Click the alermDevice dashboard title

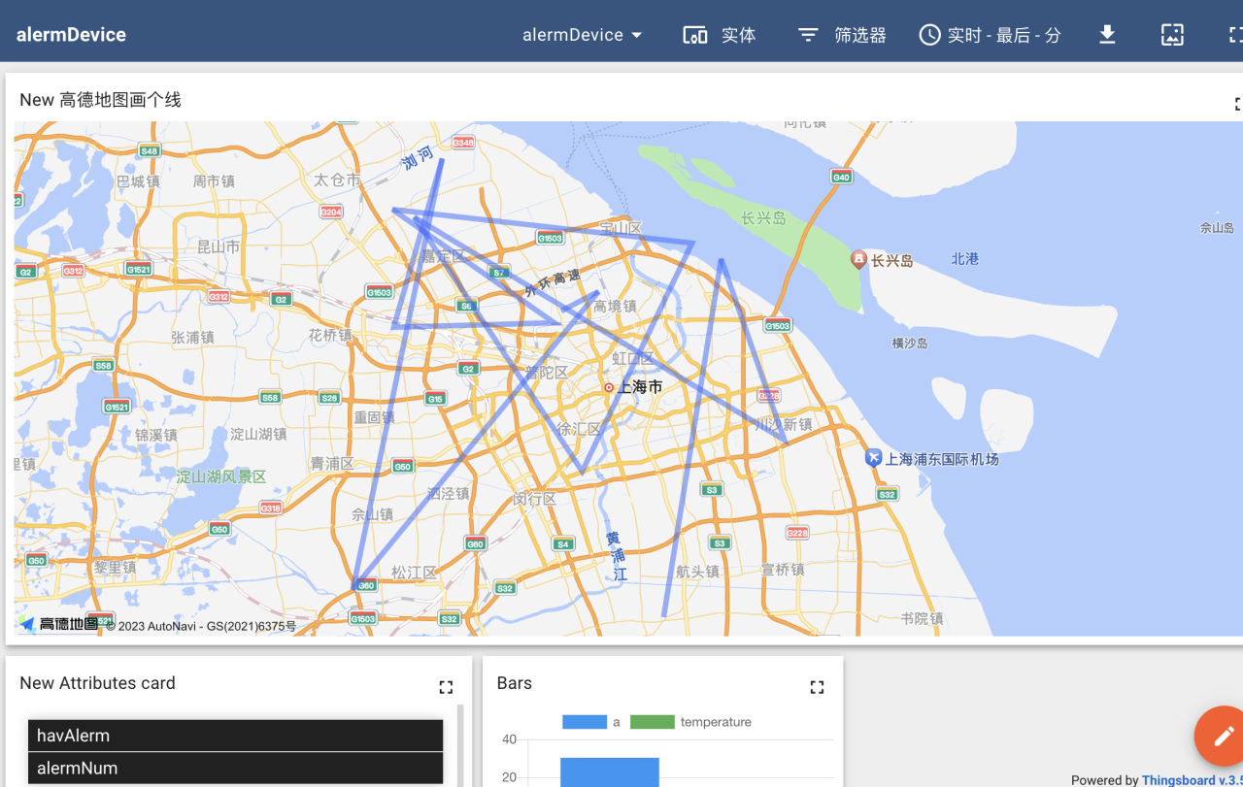[x=71, y=35]
